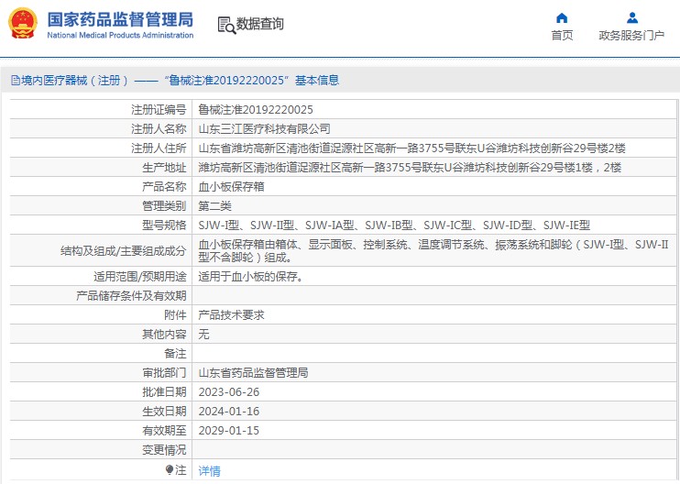Click the 第二类 management category value
This screenshot has height=484, width=680.
click(214, 206)
